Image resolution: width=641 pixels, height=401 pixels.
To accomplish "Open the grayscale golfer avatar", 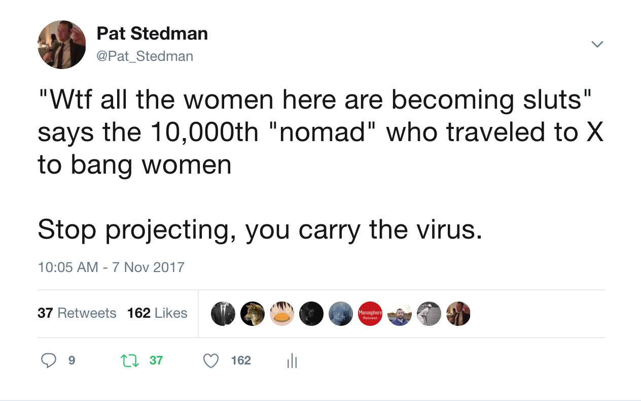I will pos(429,314).
